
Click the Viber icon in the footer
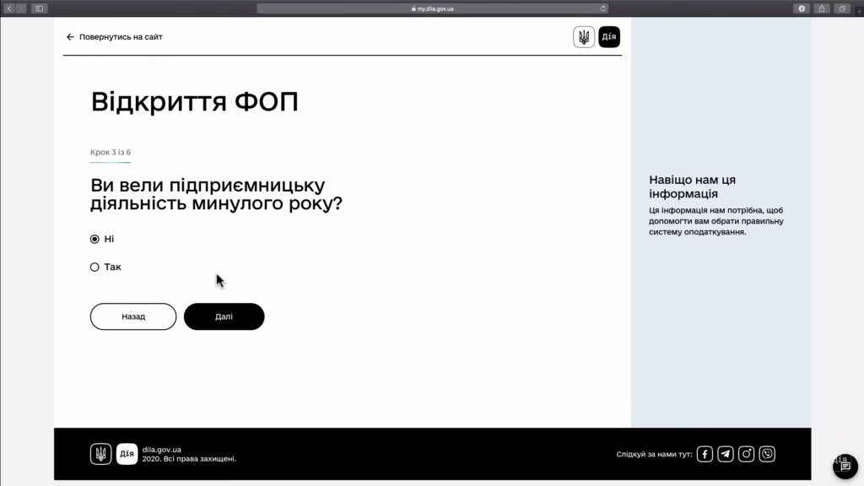click(767, 454)
